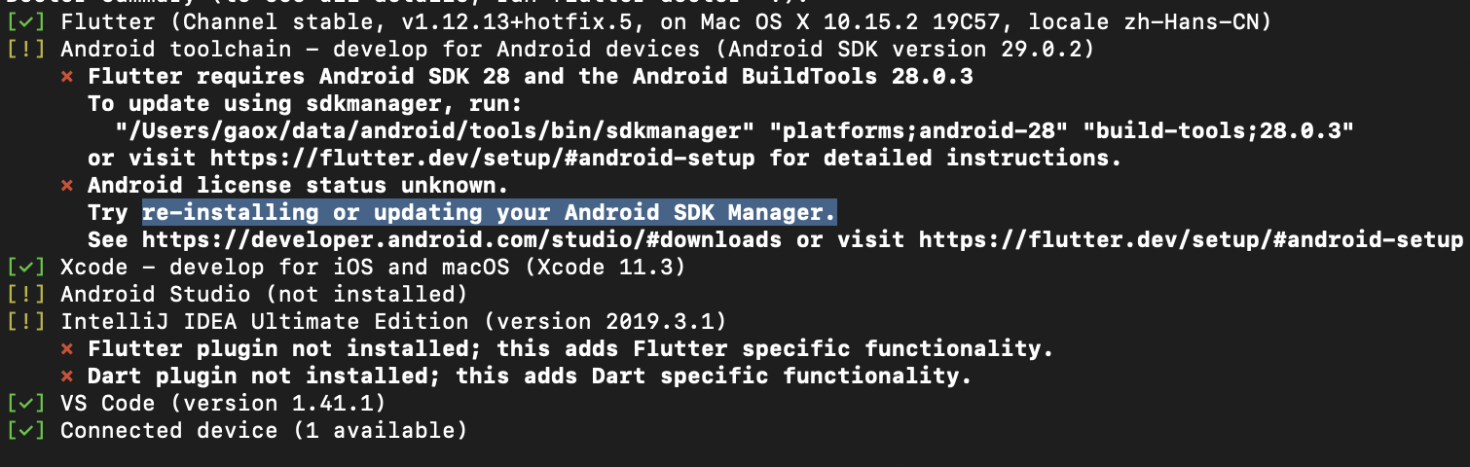Click the warning mark beside Android Studio
This screenshot has width=1470, height=467.
tap(25, 294)
